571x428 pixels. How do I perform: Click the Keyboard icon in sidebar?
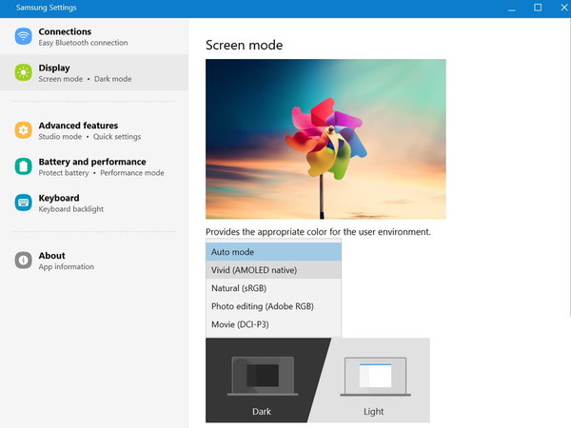(x=23, y=203)
